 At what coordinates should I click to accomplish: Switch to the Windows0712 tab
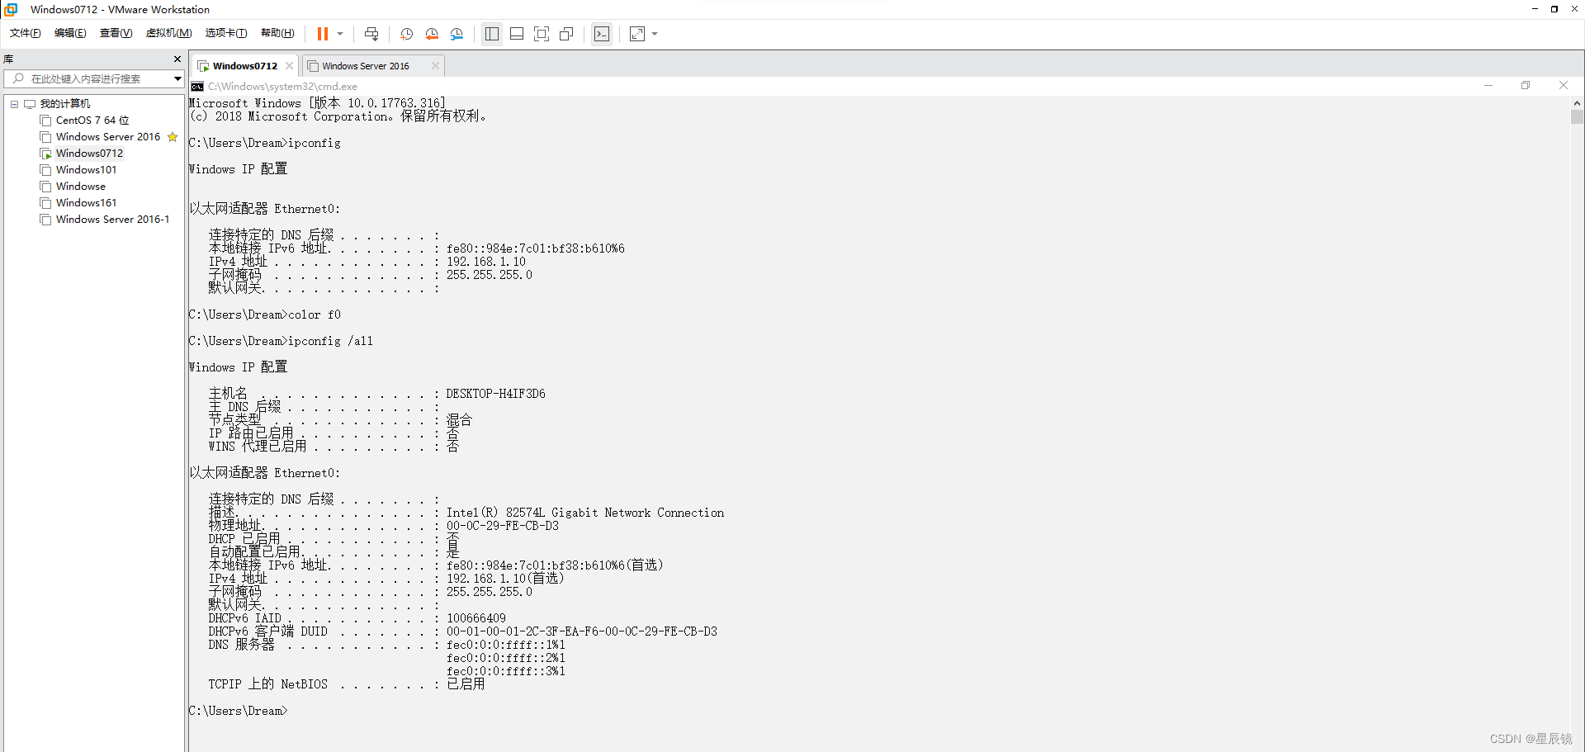coord(244,66)
